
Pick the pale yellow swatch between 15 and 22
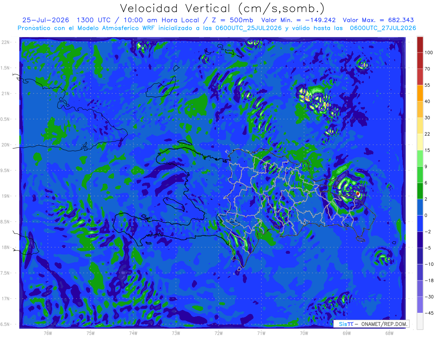(420, 142)
